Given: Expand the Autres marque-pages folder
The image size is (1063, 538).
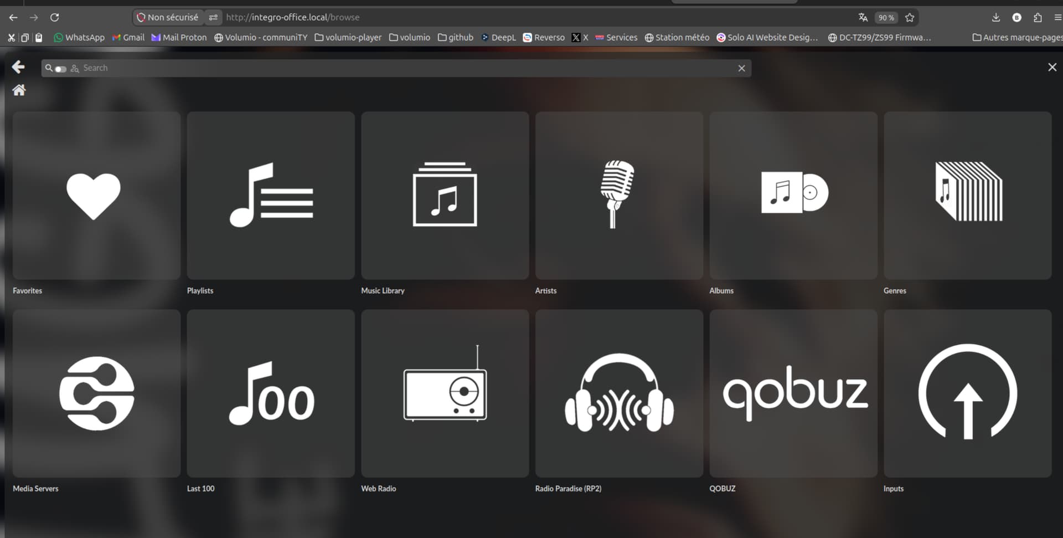Looking at the screenshot, I should [x=1018, y=37].
